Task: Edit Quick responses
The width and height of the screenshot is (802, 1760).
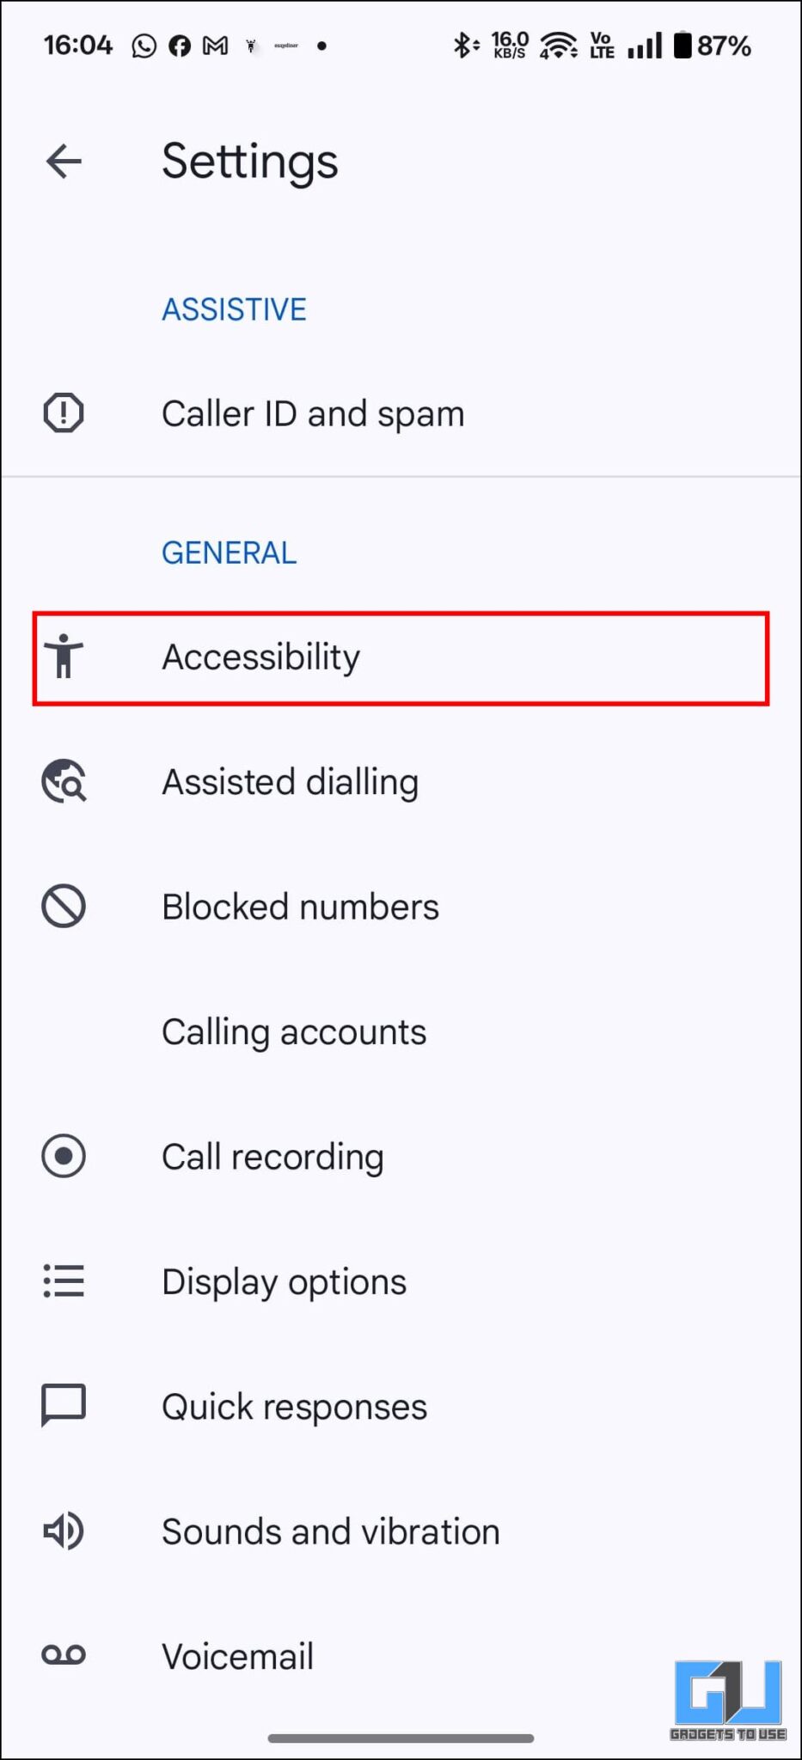Action: click(x=294, y=1406)
